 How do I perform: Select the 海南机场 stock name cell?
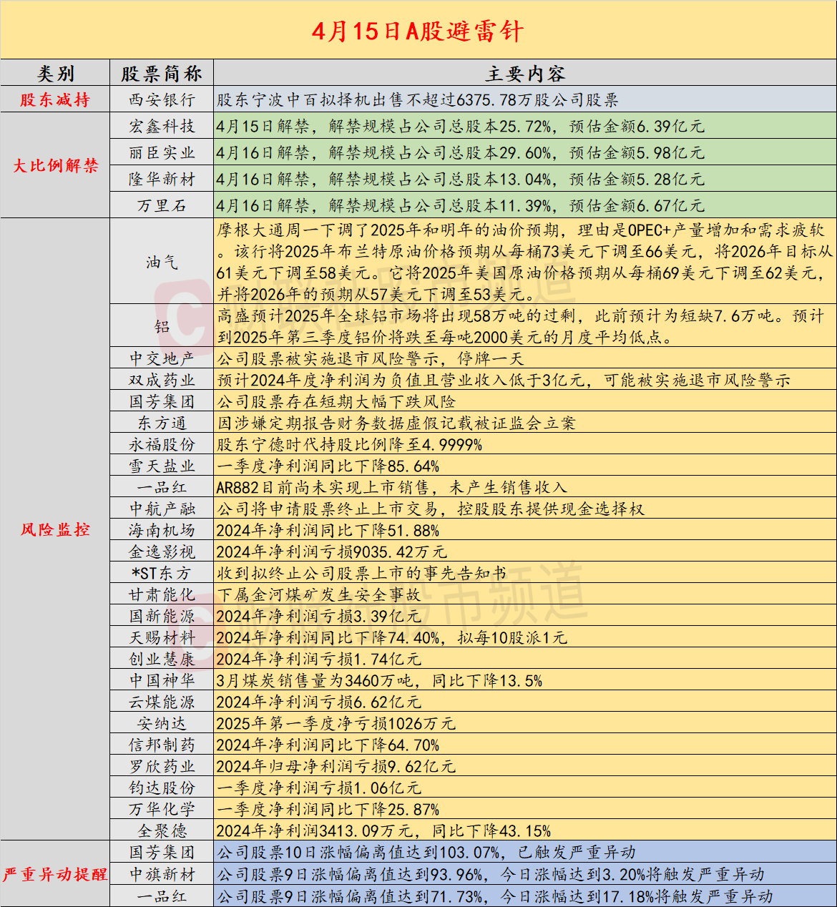coord(162,530)
